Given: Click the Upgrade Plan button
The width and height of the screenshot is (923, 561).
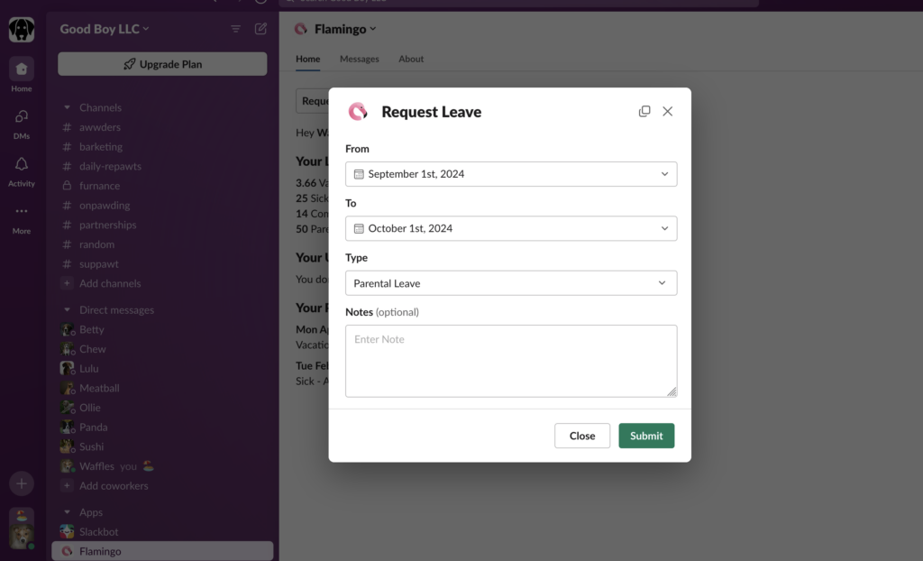Looking at the screenshot, I should [162, 64].
